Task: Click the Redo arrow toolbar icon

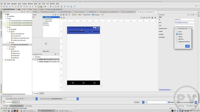Action: [12, 7]
